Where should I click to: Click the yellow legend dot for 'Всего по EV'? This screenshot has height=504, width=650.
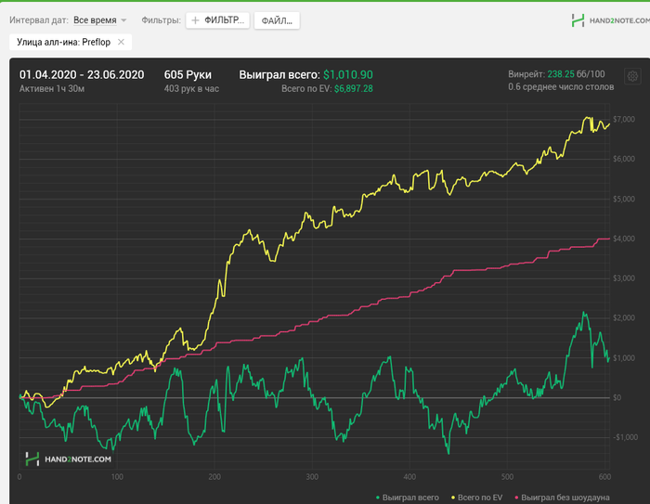click(453, 498)
